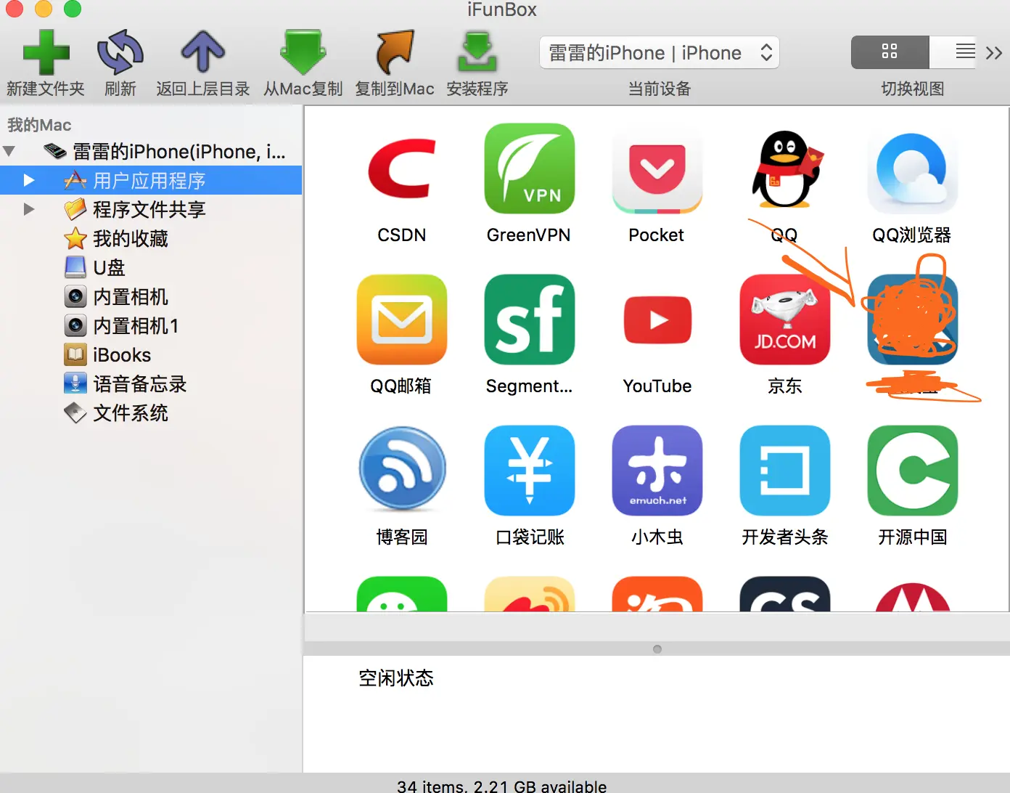Minimize the iFunBox window

[44, 9]
